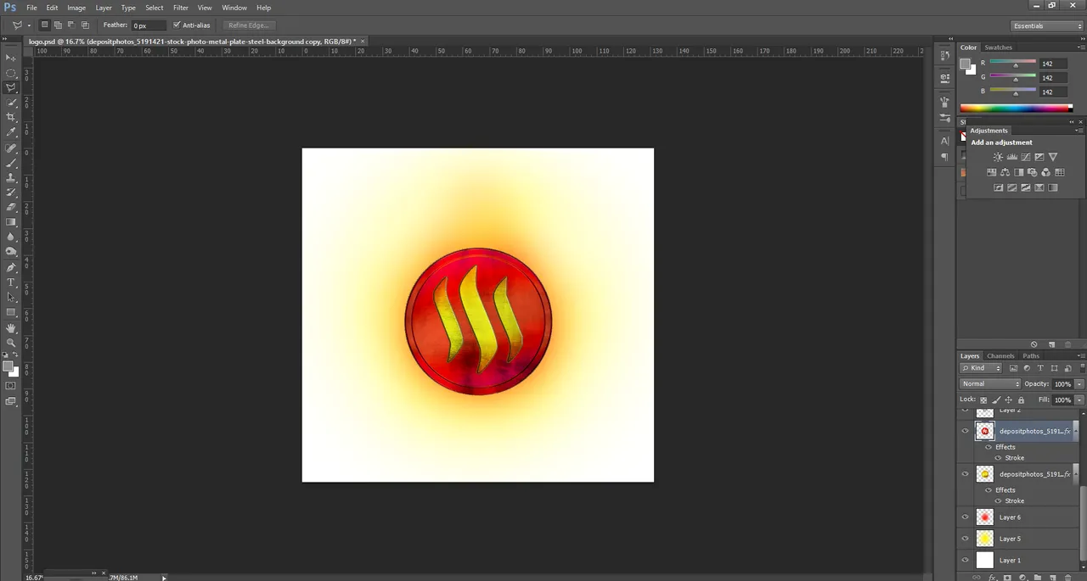Select the Eyedropper tool
The height and width of the screenshot is (581, 1087).
pyautogui.click(x=11, y=132)
